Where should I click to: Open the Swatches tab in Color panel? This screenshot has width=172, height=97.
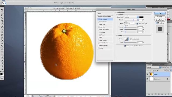[155, 8]
